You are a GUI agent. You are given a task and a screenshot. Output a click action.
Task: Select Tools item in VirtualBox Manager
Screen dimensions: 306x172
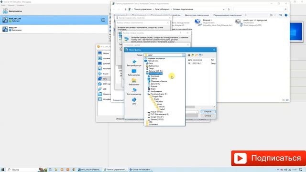pos(54,11)
